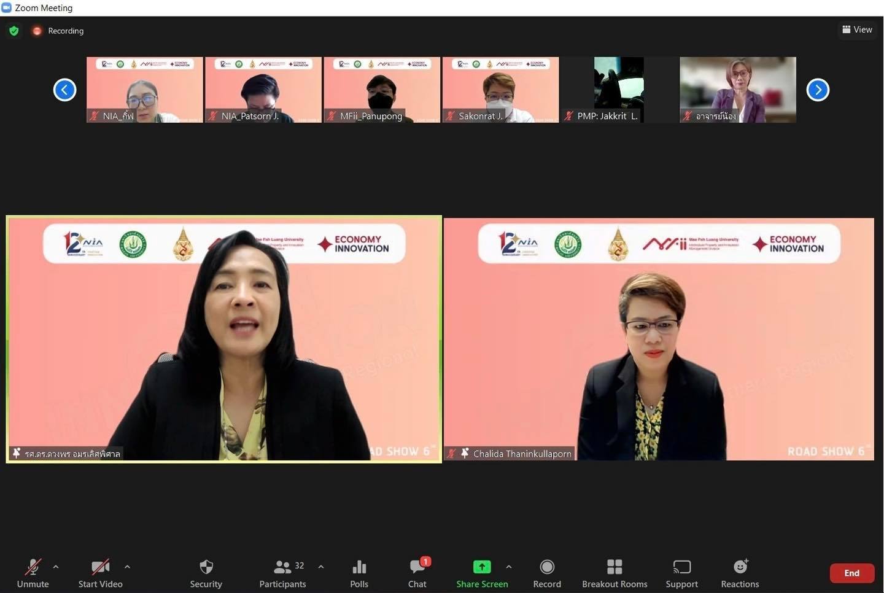Open the Chat panel
884x593 pixels.
(417, 573)
